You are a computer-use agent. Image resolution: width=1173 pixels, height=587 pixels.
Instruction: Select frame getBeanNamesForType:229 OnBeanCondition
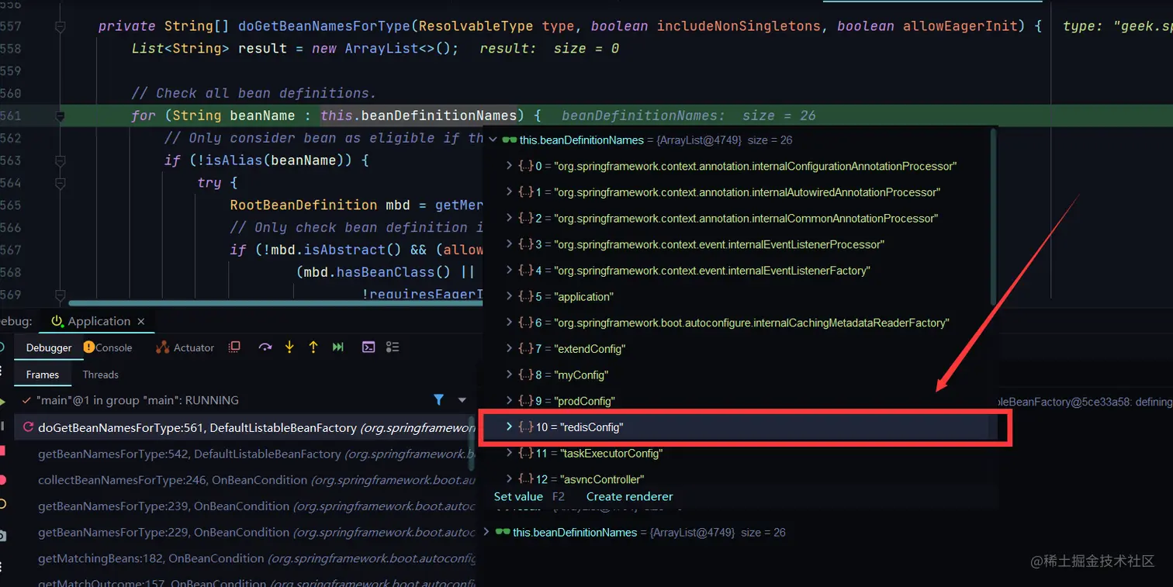[x=244, y=532]
